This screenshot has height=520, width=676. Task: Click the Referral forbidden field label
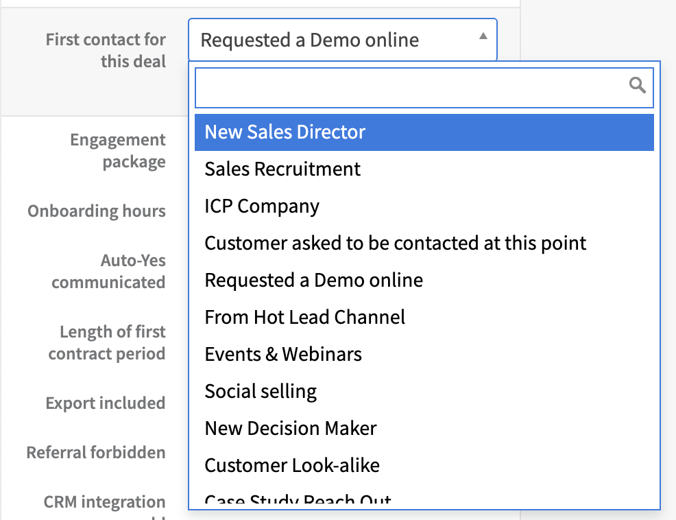(96, 453)
